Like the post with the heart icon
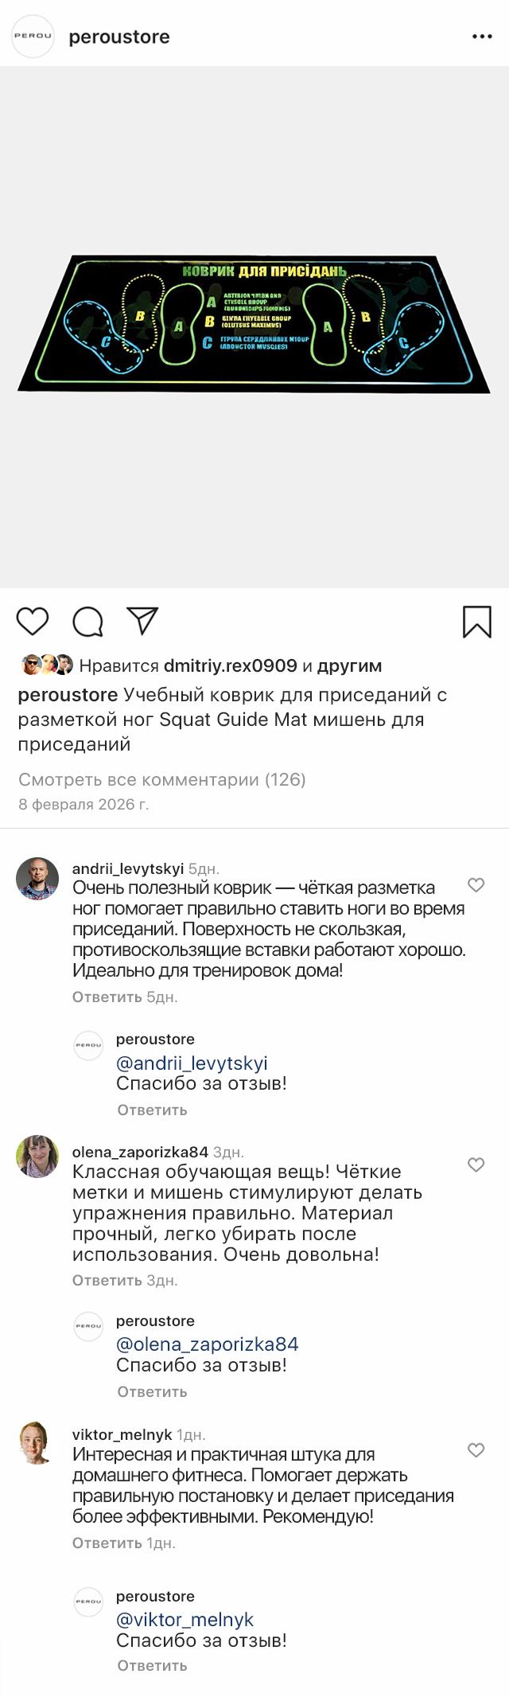The image size is (509, 1697). (33, 621)
